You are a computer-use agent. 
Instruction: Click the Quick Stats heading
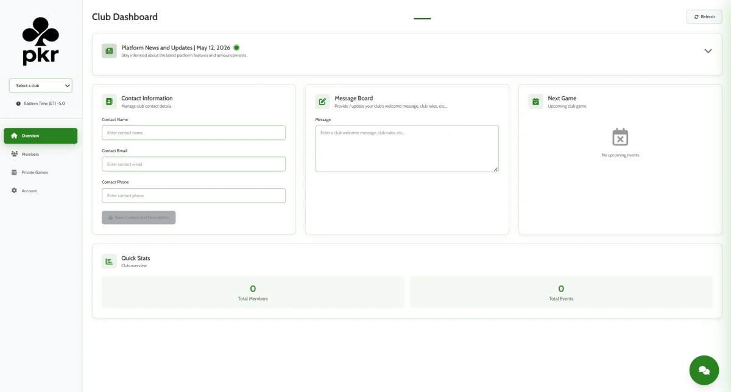tap(136, 258)
